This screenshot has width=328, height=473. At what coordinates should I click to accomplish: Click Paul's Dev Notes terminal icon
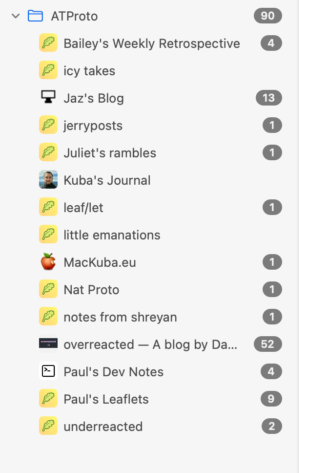[48, 371]
